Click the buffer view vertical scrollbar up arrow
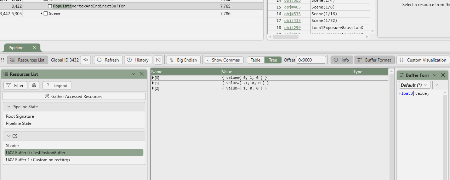The width and height of the screenshot is (450, 180). coord(391,72)
